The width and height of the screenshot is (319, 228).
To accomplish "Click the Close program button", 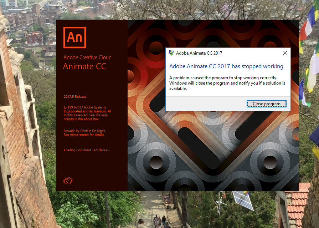I will 266,104.
